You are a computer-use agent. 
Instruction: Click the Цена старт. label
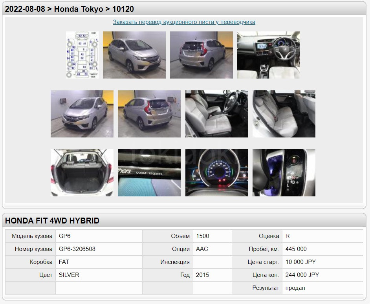tap(263, 262)
